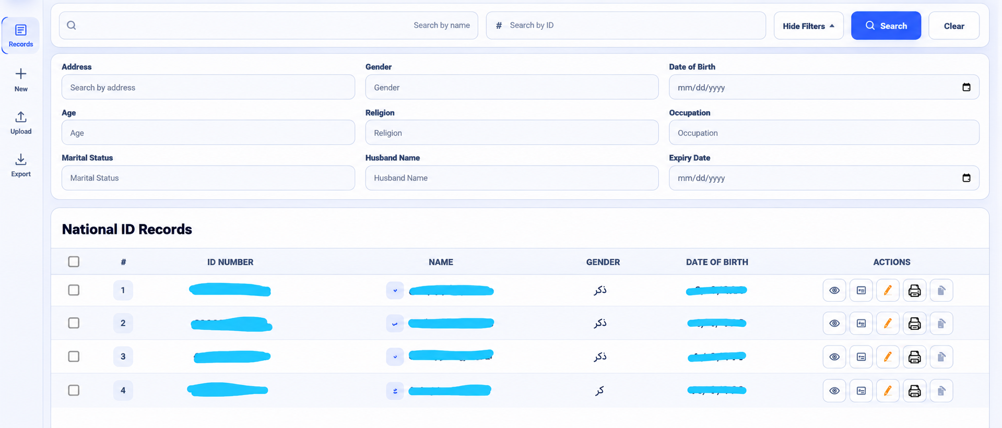Print the record in row 2
1002x428 pixels.
click(914, 324)
